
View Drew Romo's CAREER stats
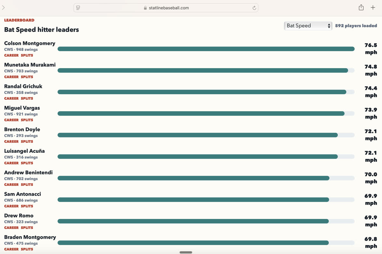pyautogui.click(x=11, y=228)
